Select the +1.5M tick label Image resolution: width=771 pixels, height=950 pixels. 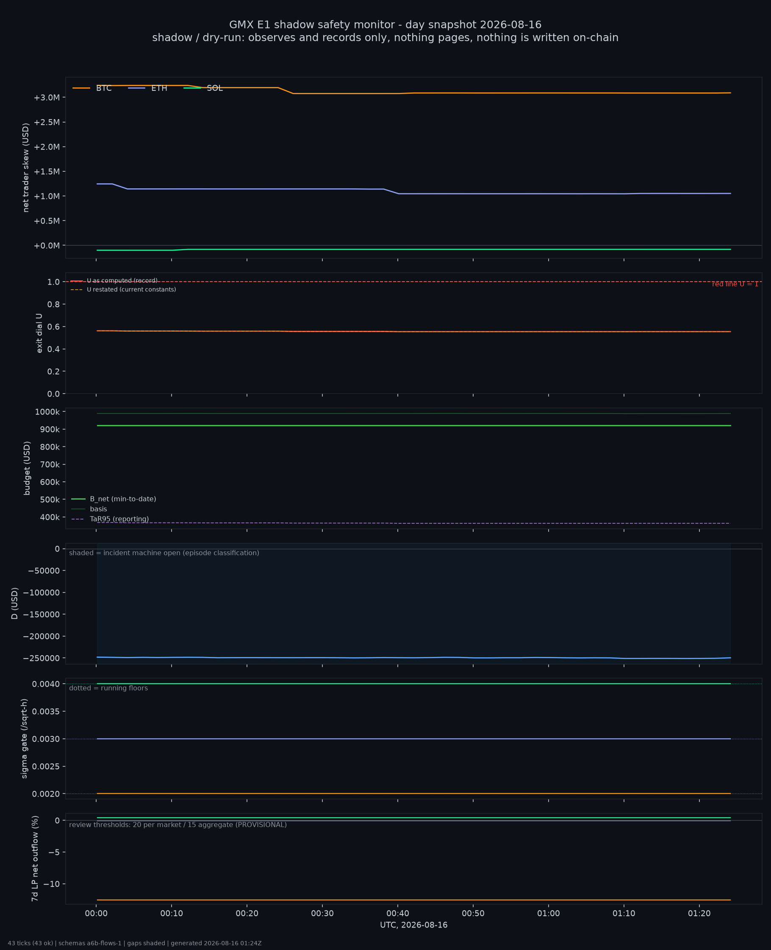[47, 172]
